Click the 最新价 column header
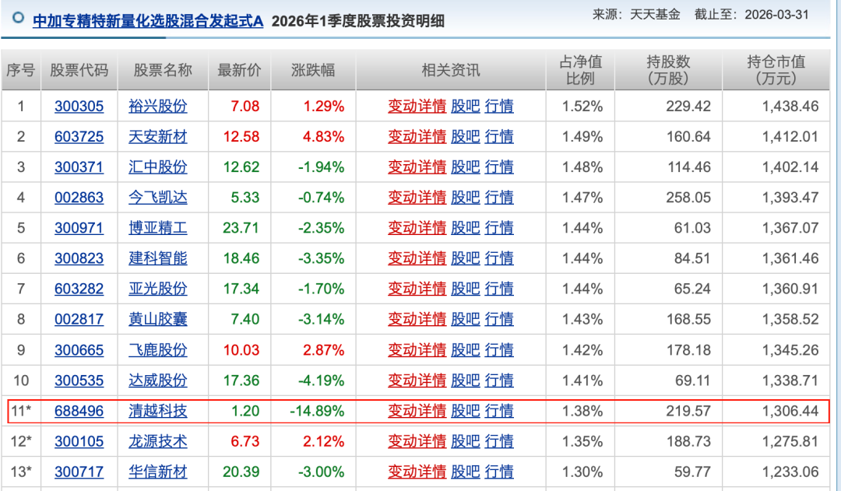The height and width of the screenshot is (491, 841). point(239,70)
